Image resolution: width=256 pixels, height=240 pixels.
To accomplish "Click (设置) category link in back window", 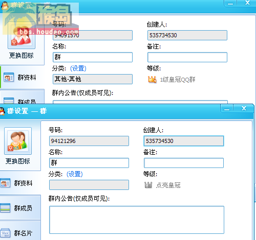I will pyautogui.click(x=78, y=68).
